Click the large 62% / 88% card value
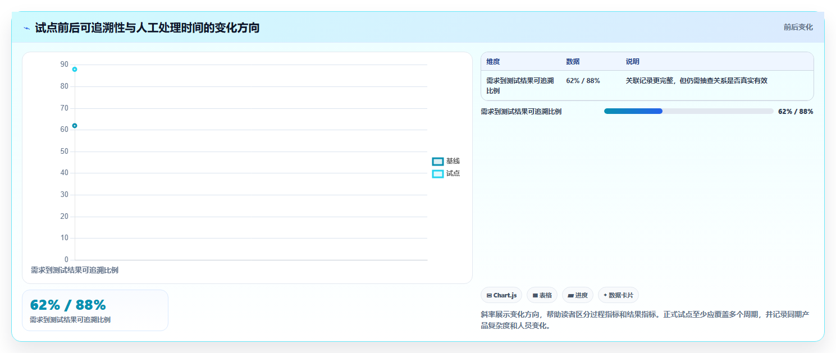Screen dimensions: 836x353 68,305
